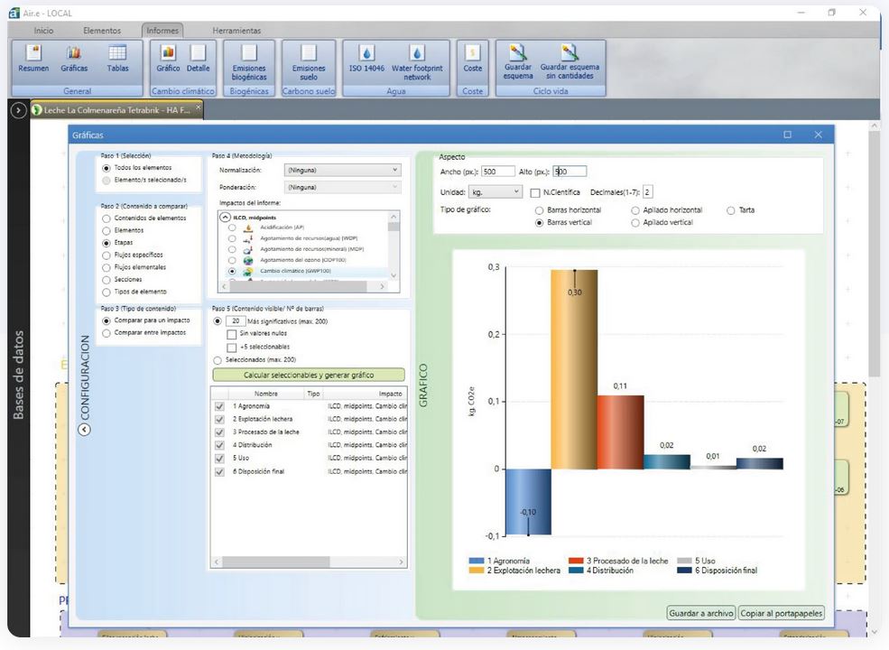The image size is (889, 650).
Task: Open the Unidad kg. dropdown
Action: [x=495, y=191]
